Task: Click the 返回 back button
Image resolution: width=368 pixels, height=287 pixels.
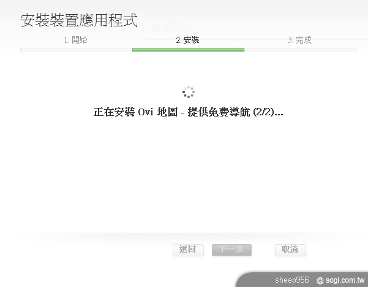Action: tap(188, 250)
